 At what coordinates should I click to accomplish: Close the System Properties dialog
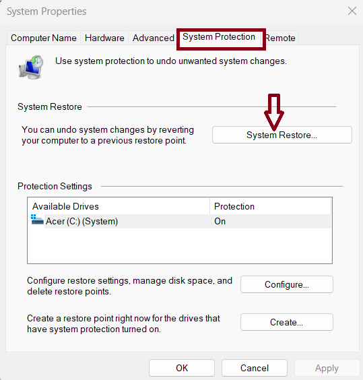352,11
